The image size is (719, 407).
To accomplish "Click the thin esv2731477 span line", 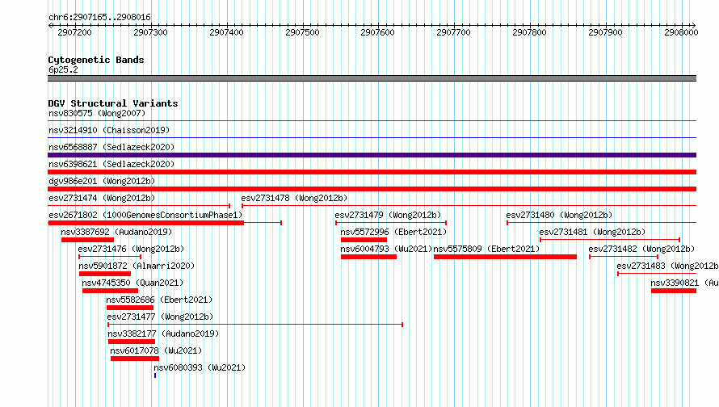I will (255, 325).
